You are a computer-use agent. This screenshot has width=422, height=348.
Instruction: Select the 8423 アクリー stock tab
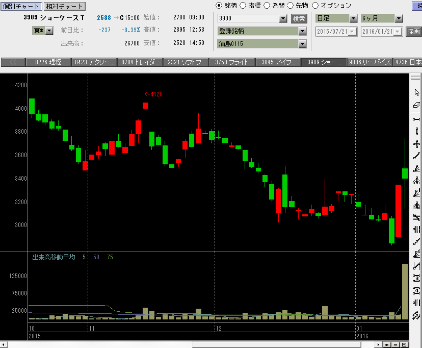(94, 62)
